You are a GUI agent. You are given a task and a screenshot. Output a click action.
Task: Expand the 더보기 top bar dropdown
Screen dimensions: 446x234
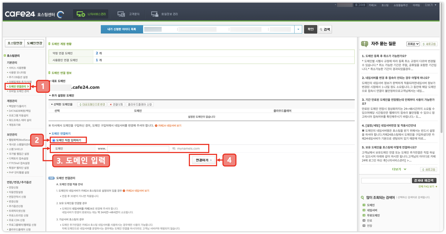[430, 5]
